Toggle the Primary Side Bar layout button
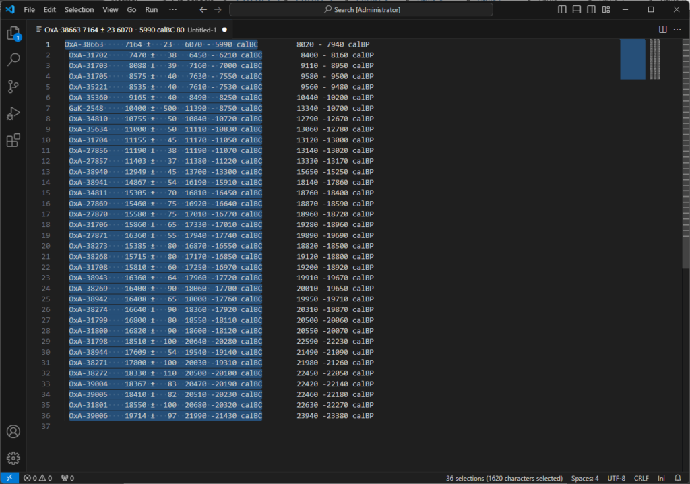The width and height of the screenshot is (690, 484). pyautogui.click(x=563, y=10)
